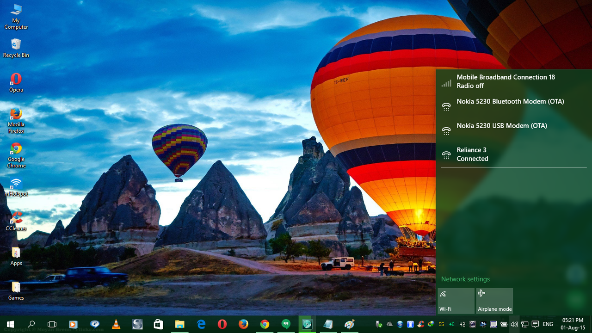Open Hangouts from the taskbar
Screen dimensions: 592x333
286,324
